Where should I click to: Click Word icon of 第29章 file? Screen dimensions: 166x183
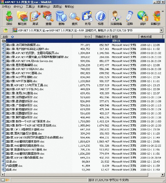tap(4, 125)
